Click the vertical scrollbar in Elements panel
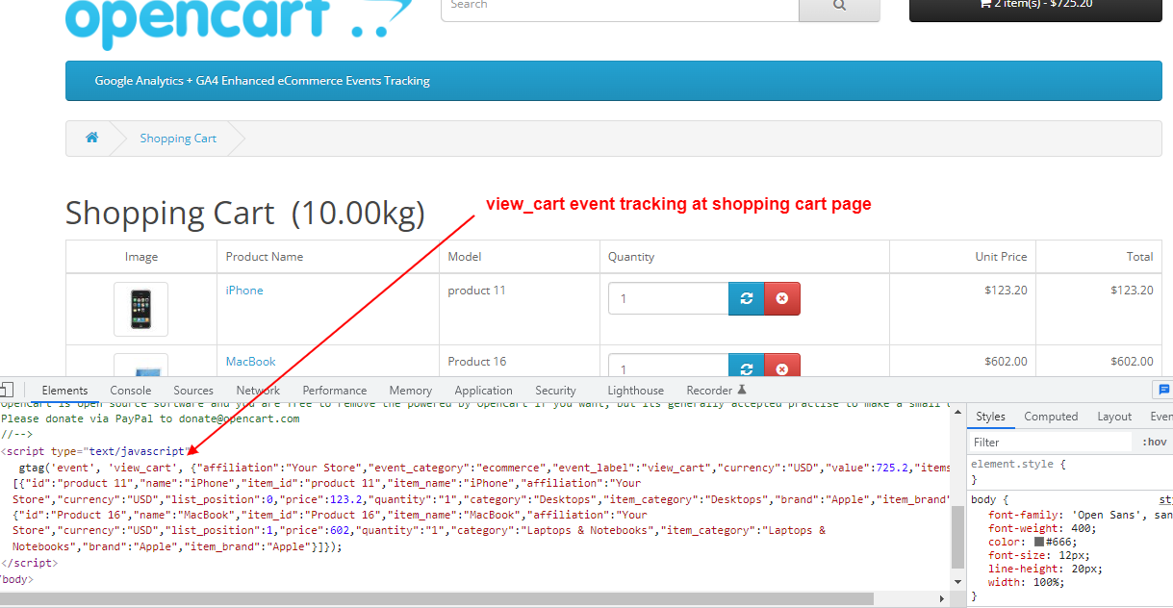 [x=957, y=536]
